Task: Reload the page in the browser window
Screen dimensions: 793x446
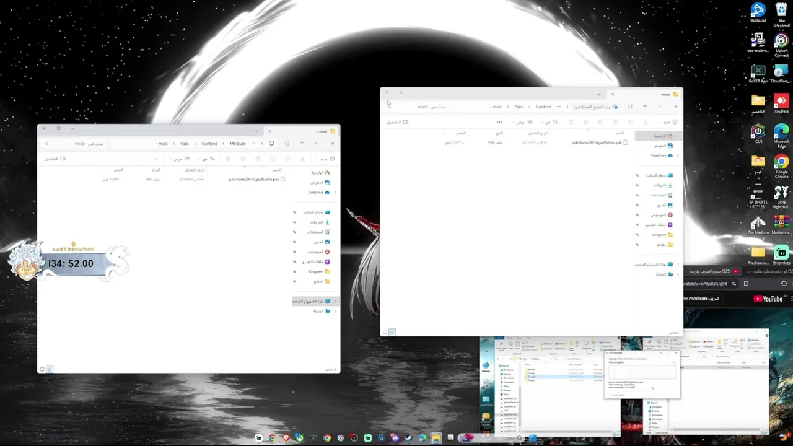Action: 784,284
